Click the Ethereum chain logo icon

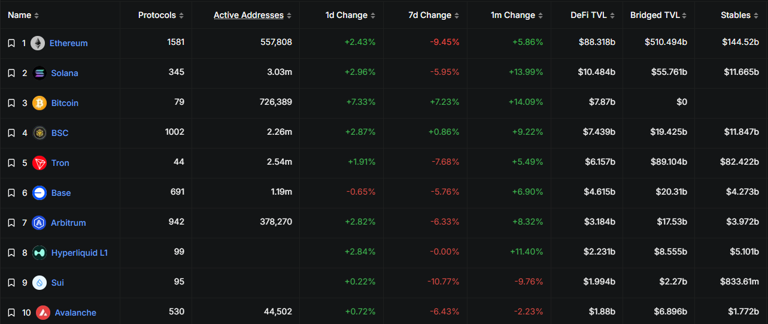[38, 43]
